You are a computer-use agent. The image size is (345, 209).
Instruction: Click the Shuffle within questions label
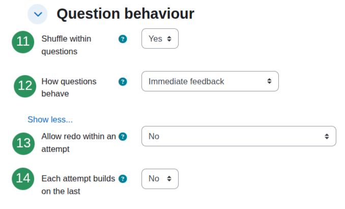[66, 45]
